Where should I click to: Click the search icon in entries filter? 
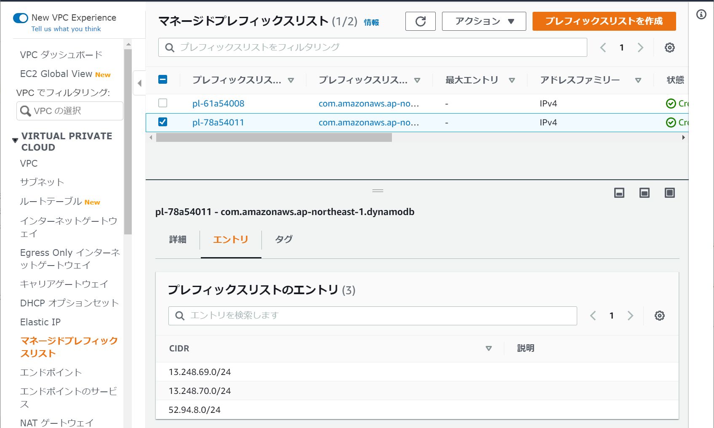(x=180, y=316)
